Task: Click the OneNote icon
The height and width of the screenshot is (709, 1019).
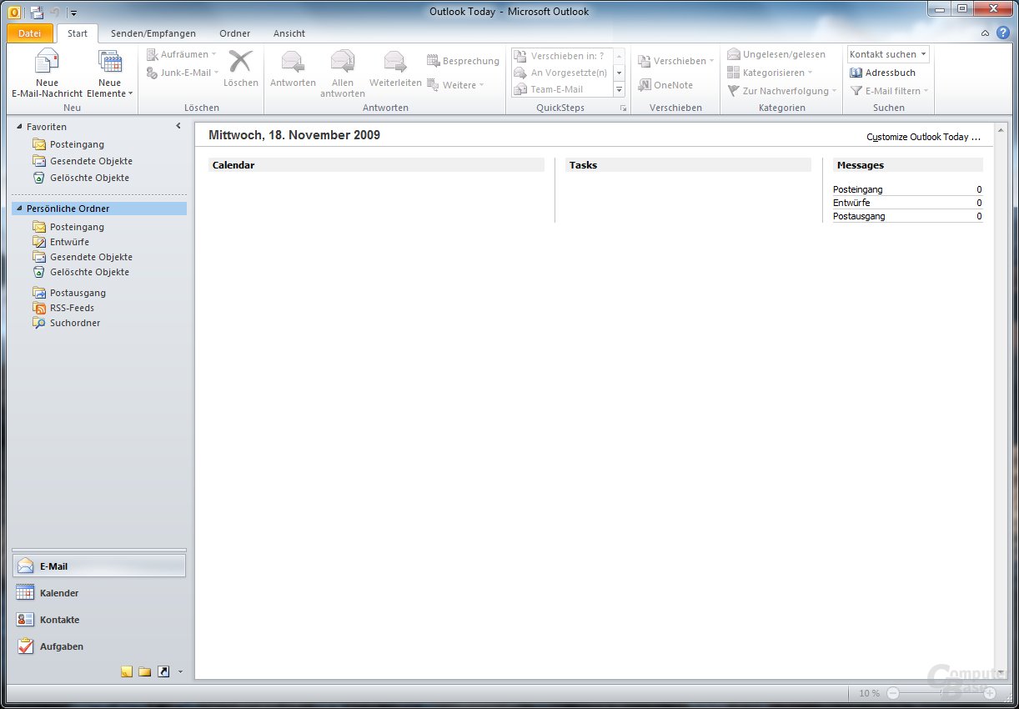Action: click(x=645, y=85)
